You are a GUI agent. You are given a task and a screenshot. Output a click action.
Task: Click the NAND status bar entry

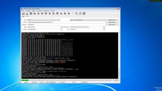point(26,82)
